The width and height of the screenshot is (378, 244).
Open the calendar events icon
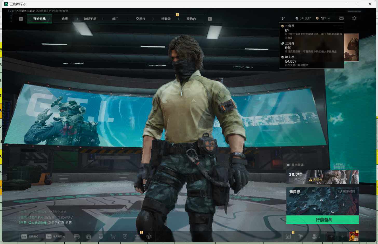(x=137, y=236)
